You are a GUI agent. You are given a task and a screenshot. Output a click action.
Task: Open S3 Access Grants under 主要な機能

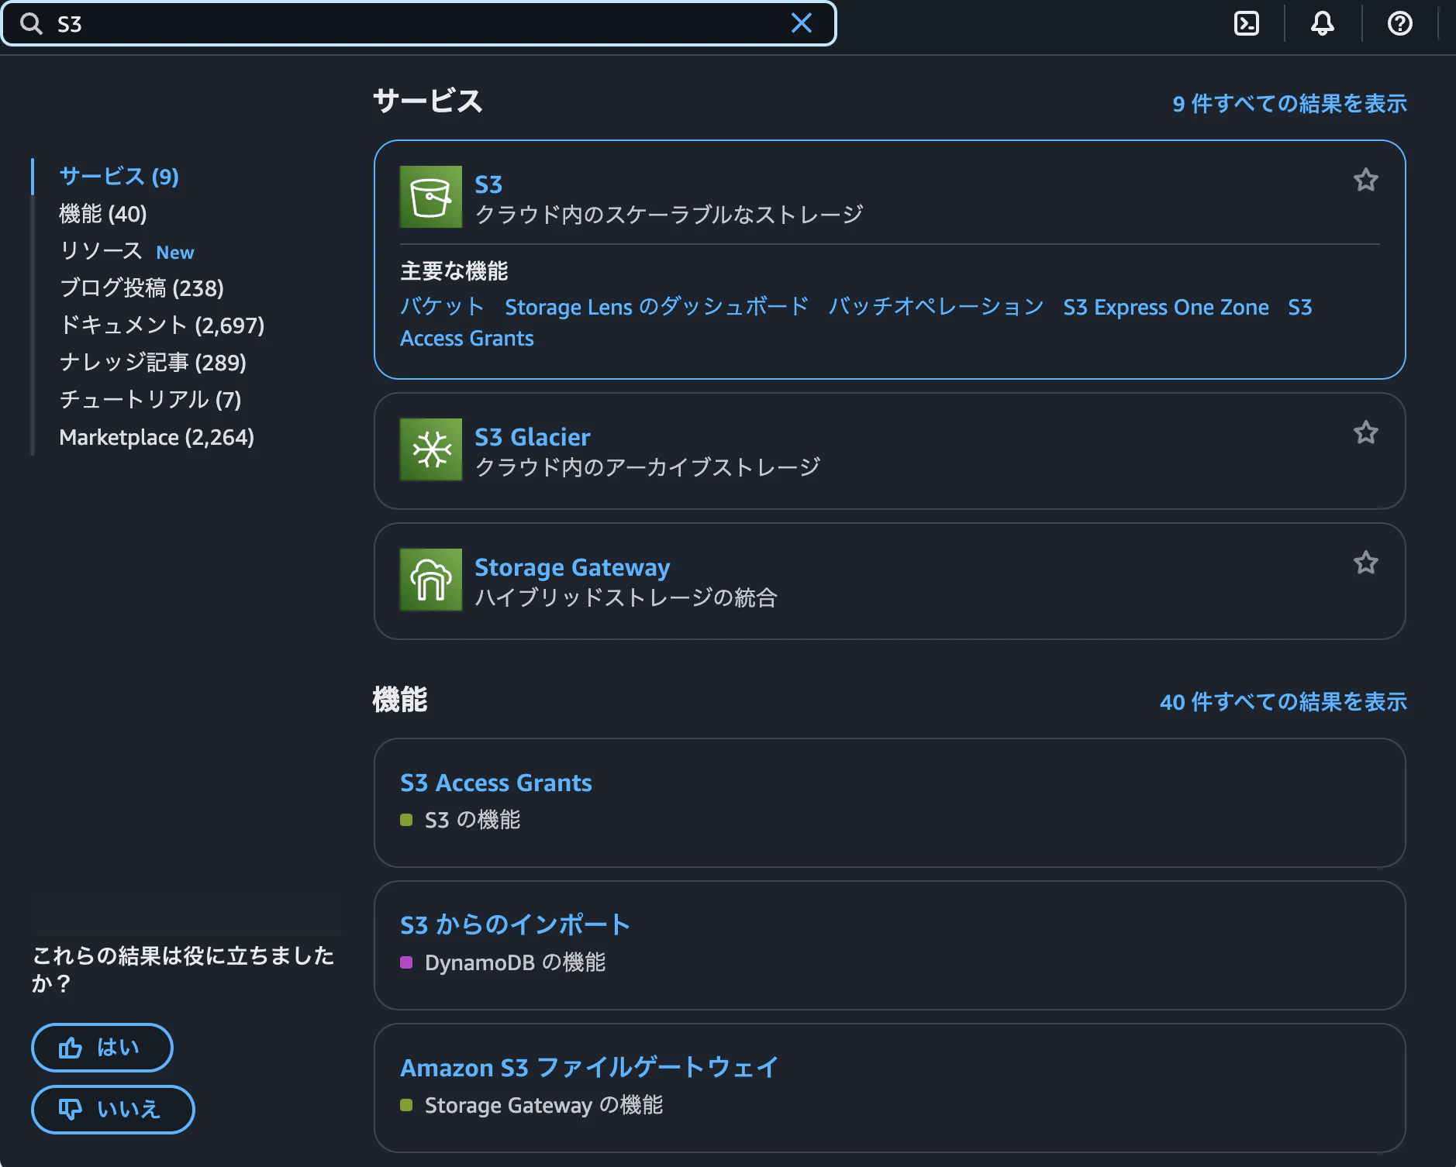[x=467, y=338]
